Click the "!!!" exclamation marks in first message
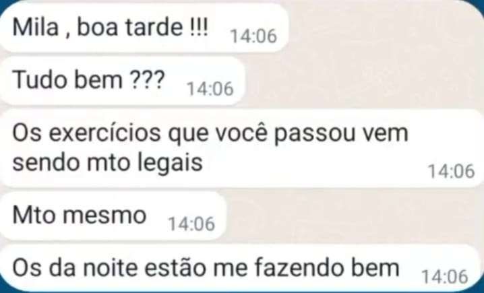The height and width of the screenshot is (293, 484). coord(198,27)
